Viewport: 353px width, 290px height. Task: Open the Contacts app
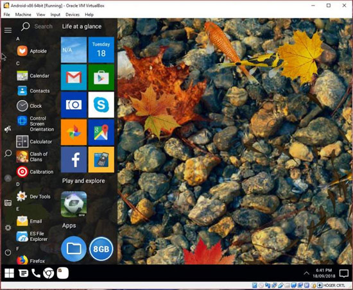point(33,91)
